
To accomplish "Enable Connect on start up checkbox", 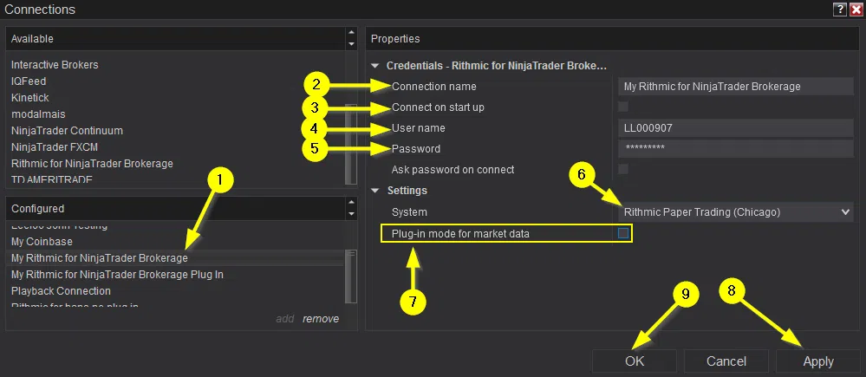I will pyautogui.click(x=623, y=107).
